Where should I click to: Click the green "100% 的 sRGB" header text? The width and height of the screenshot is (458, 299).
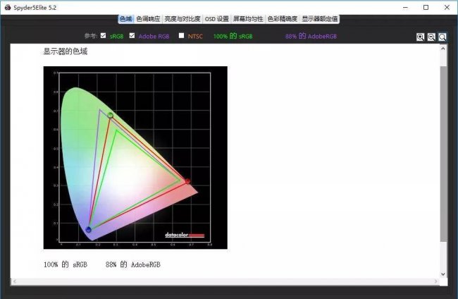(x=233, y=36)
